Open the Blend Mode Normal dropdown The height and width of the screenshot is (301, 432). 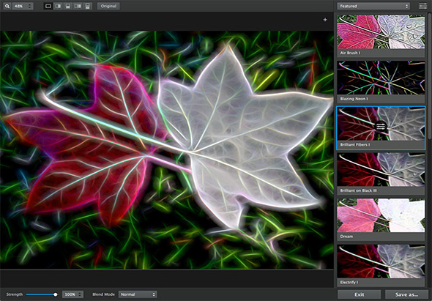coord(138,294)
